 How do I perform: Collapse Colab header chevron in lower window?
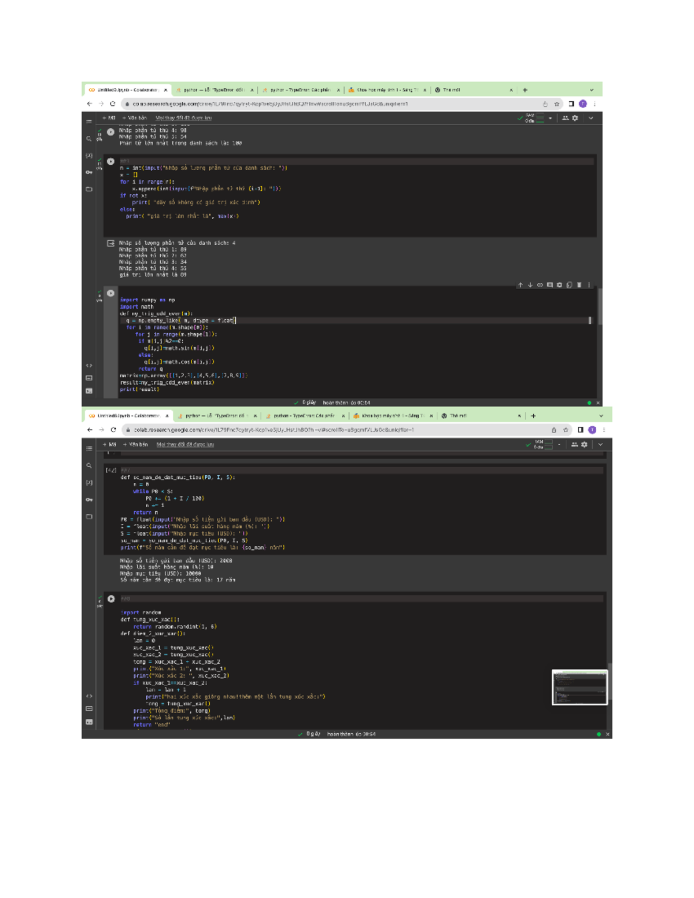[x=600, y=445]
